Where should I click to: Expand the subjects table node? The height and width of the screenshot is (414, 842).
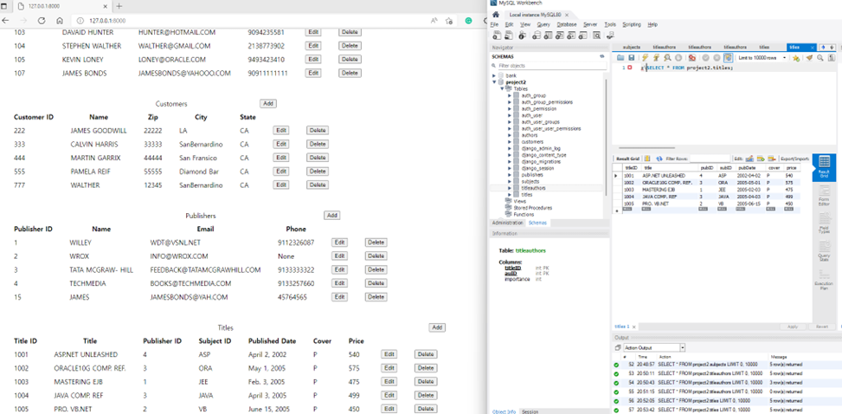(510, 182)
